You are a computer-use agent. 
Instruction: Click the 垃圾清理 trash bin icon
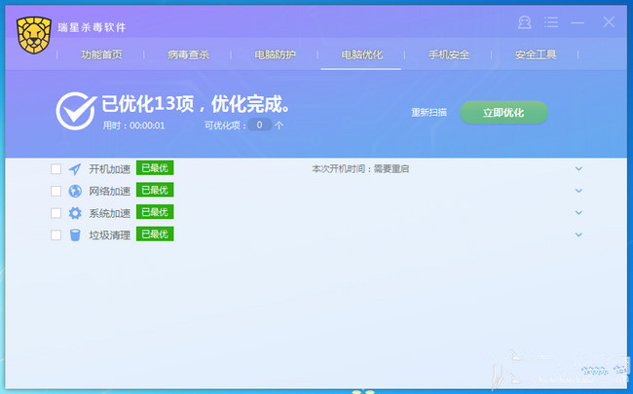point(75,234)
